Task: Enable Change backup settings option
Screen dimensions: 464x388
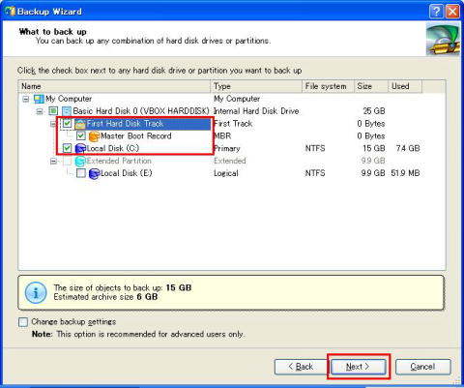Action: tap(23, 322)
